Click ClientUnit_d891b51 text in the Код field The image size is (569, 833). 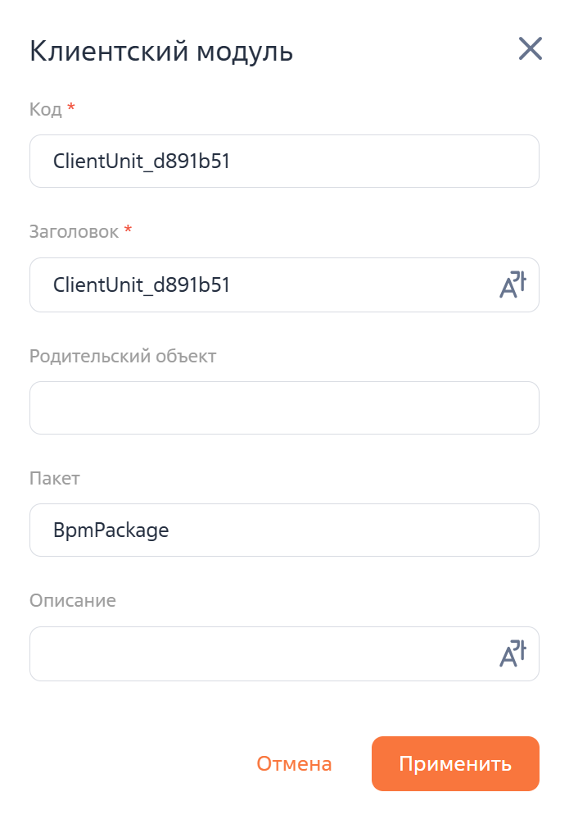click(141, 162)
